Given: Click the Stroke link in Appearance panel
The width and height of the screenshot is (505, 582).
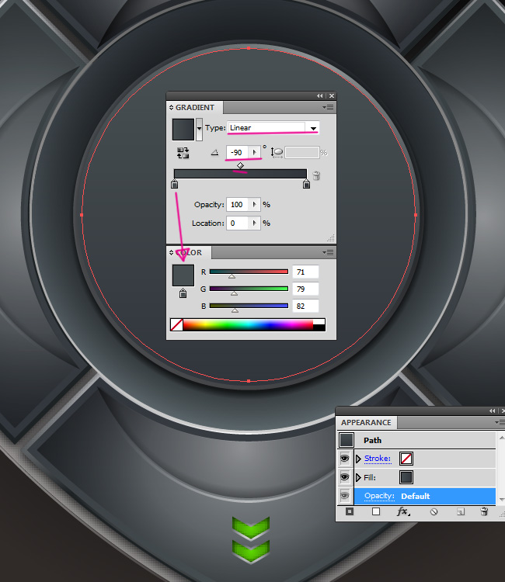Looking at the screenshot, I should coord(378,459).
